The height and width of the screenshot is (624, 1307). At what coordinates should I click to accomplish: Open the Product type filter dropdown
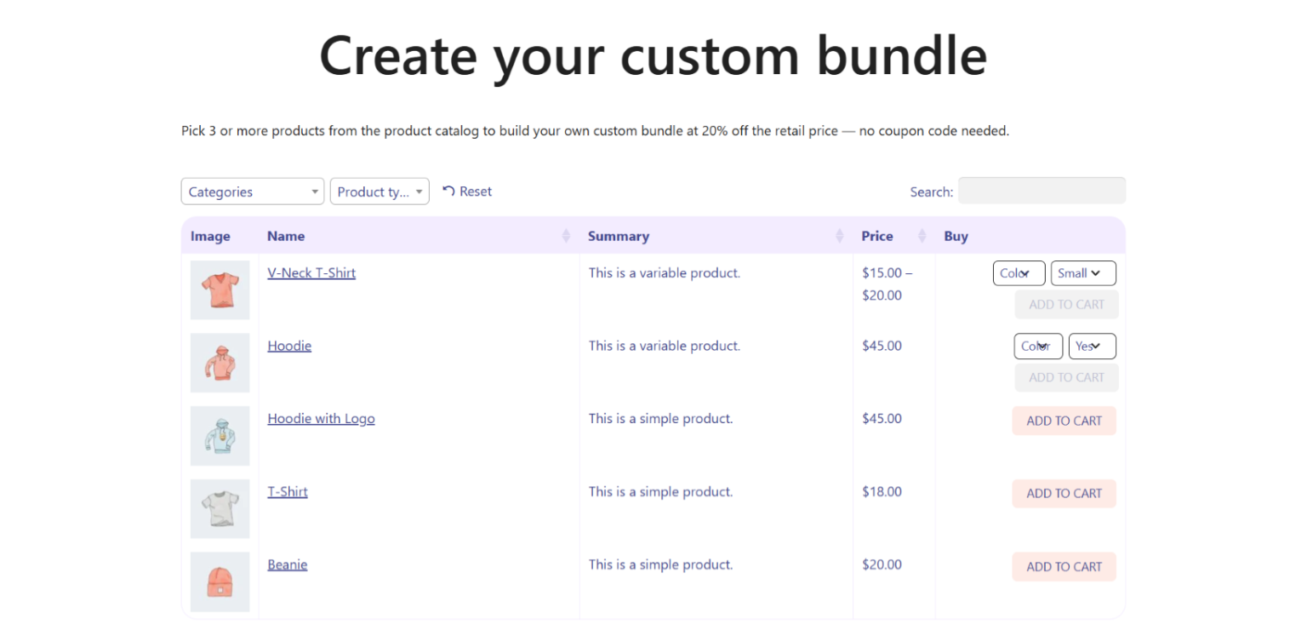(x=380, y=191)
